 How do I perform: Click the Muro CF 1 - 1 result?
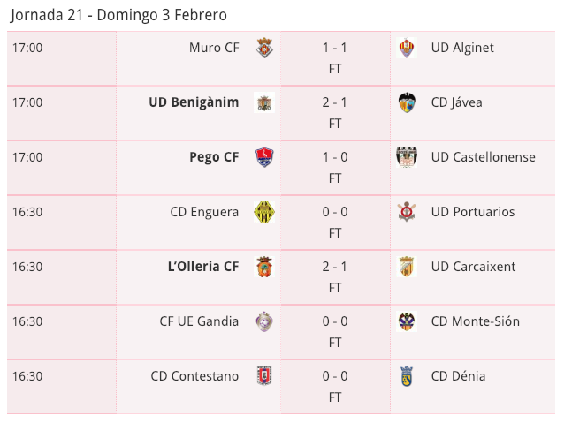335,48
